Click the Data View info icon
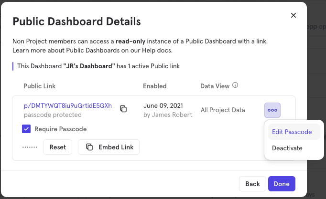The width and height of the screenshot is (326, 199). 235,86
